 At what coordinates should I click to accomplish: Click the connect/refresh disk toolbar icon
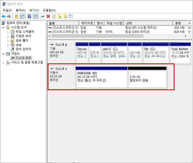click(43, 17)
